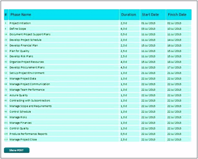Screen dimensions: 198x159
Task: Click the 6,0 d duration of Define Scope
Action: (124, 29)
